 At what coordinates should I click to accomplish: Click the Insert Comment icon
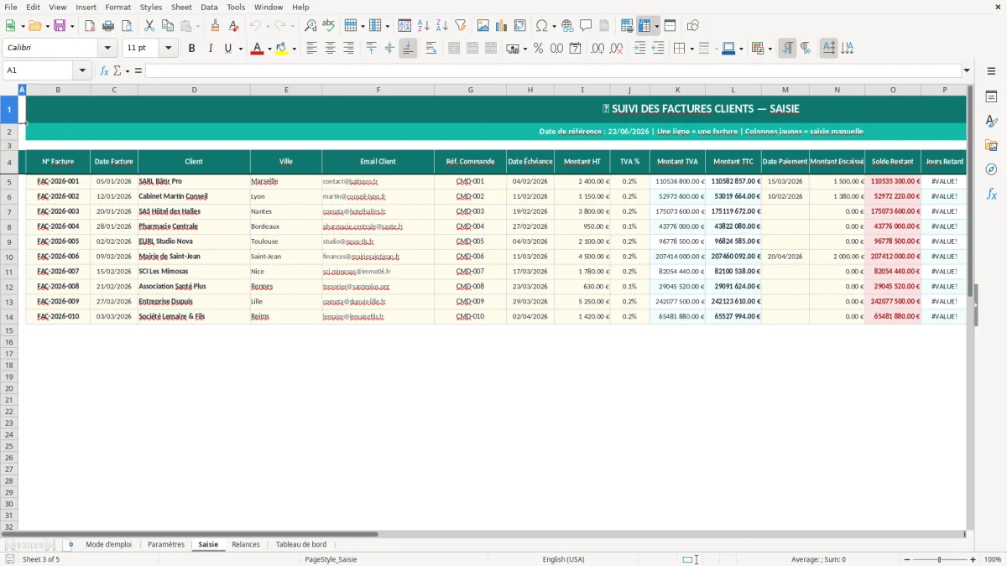586,26
